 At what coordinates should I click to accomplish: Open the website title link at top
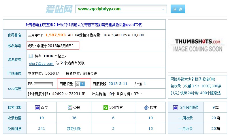[84, 25]
